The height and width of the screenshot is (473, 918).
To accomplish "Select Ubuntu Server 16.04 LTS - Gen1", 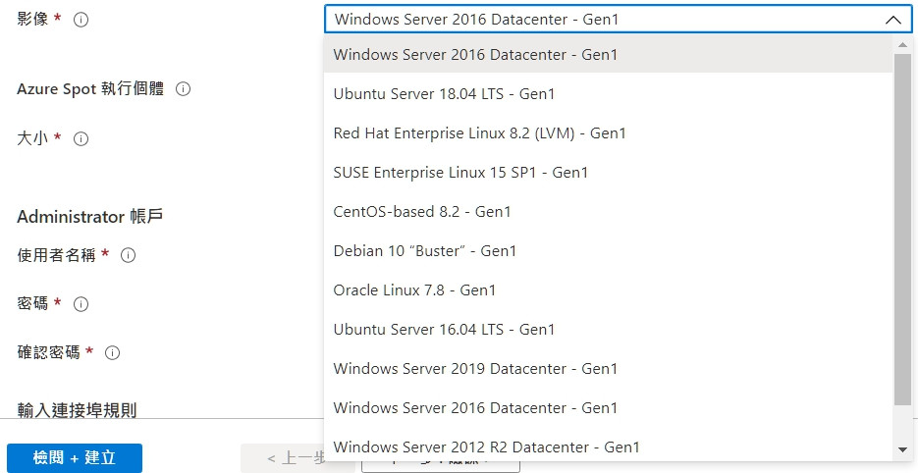I will 444,330.
